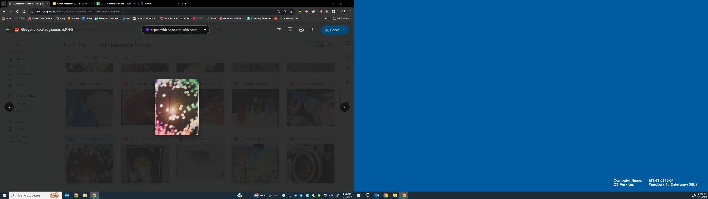Open the Chrome three-dot menu
Image resolution: width=708 pixels, height=199 pixels.
click(350, 11)
